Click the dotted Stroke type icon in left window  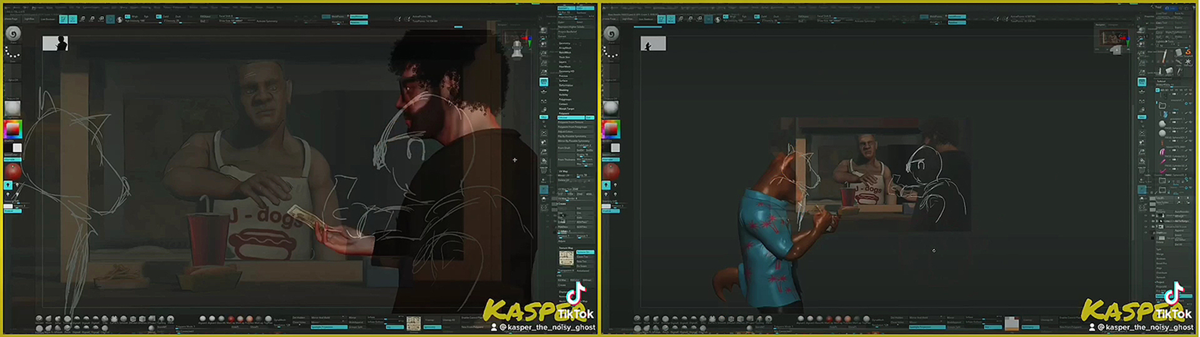pos(13,52)
